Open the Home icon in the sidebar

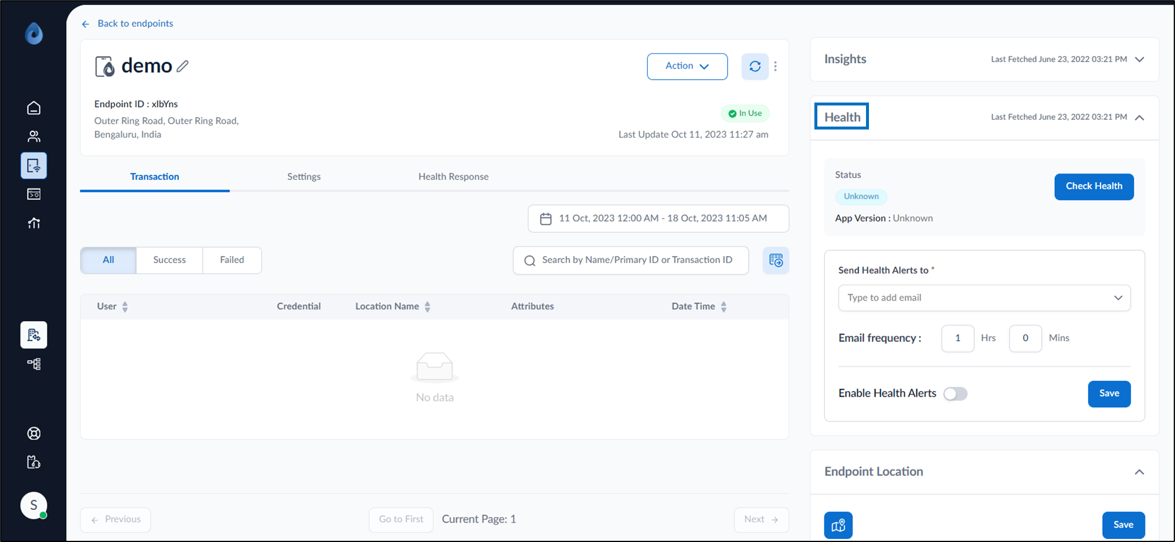(x=34, y=108)
